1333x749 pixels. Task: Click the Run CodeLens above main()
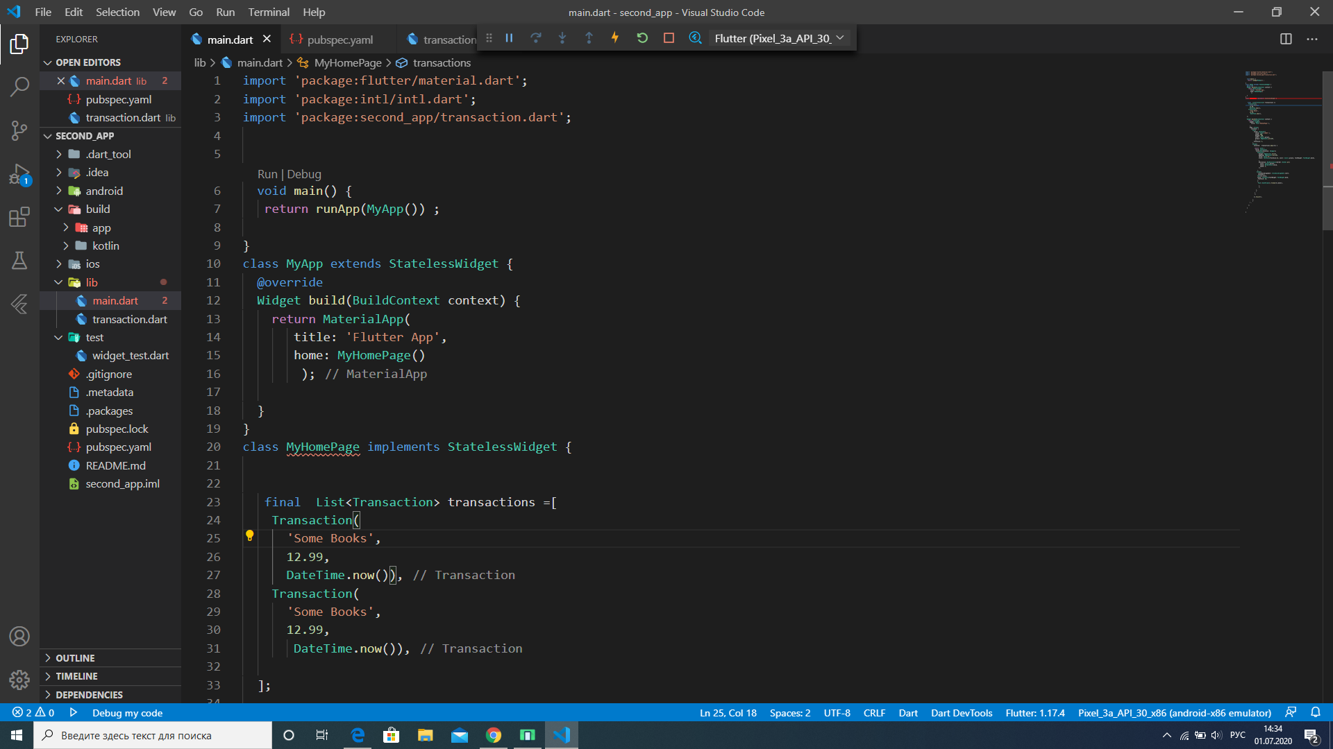click(x=267, y=174)
